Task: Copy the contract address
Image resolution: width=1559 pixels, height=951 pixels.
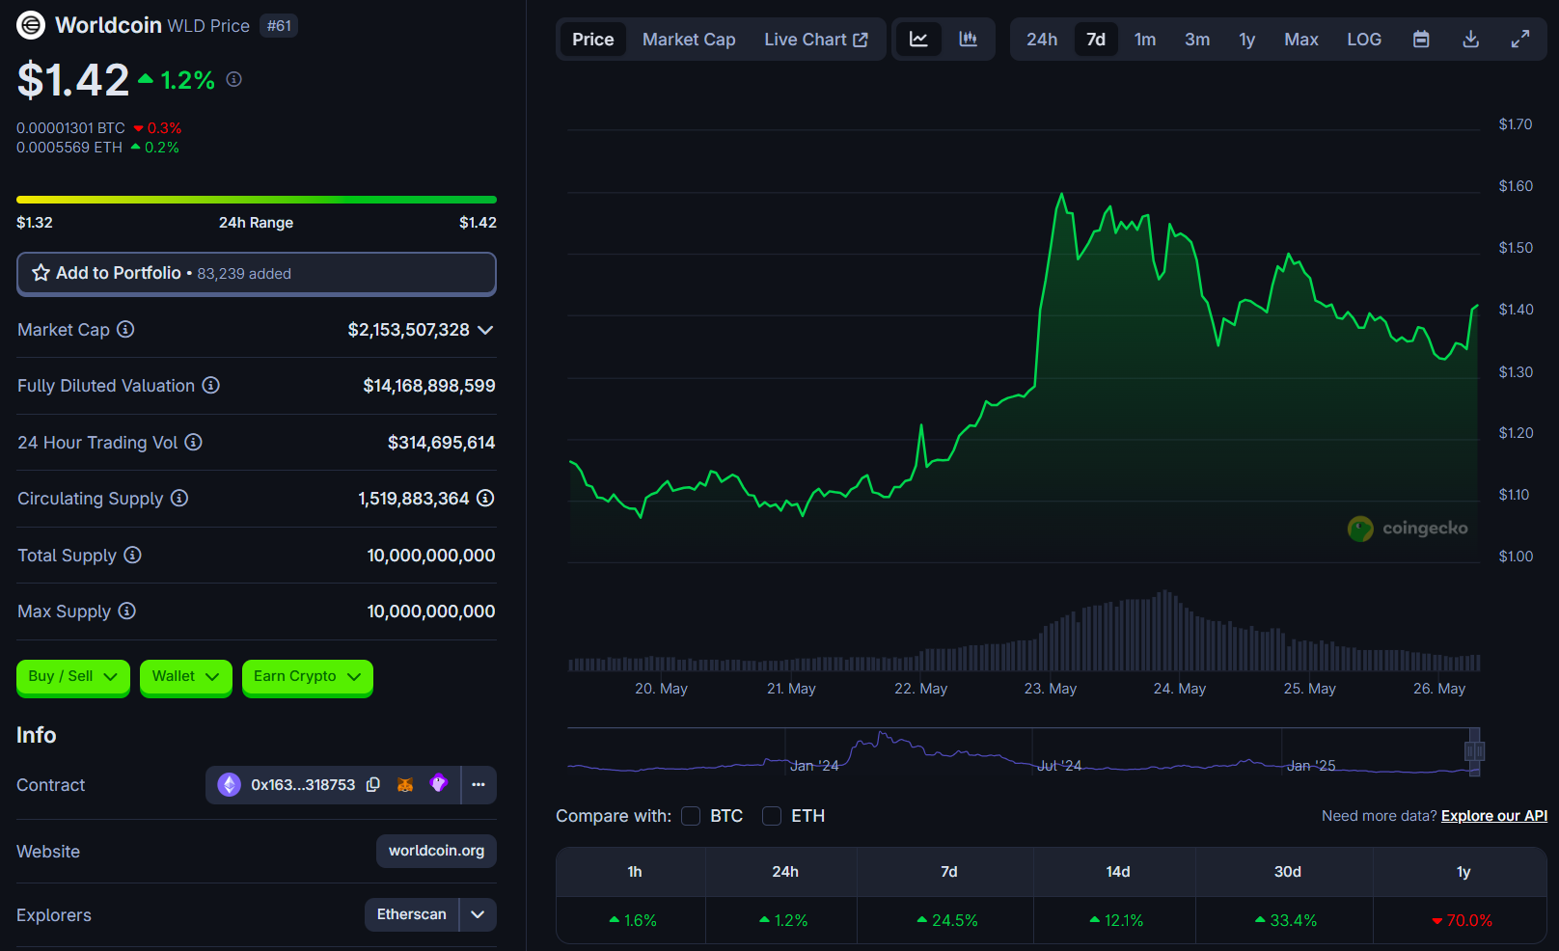Action: point(373,785)
